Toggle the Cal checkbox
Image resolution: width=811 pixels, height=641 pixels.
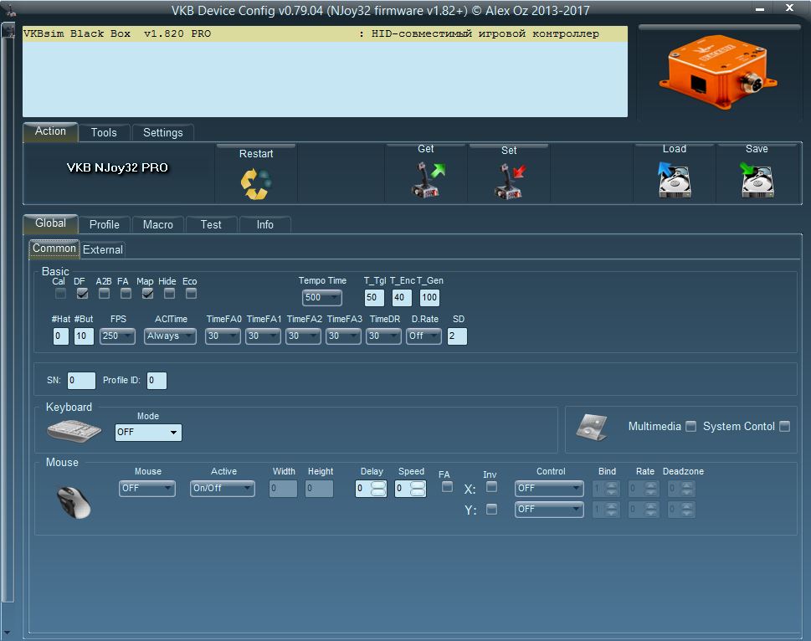[x=60, y=294]
